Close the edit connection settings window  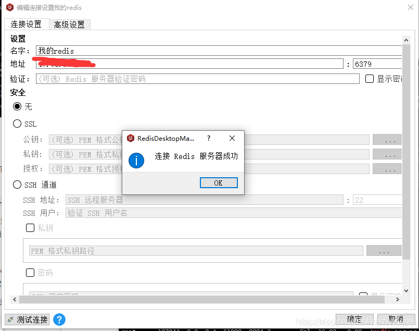tap(411, 7)
